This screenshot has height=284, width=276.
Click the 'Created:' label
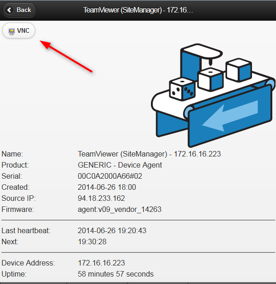coord(15,187)
